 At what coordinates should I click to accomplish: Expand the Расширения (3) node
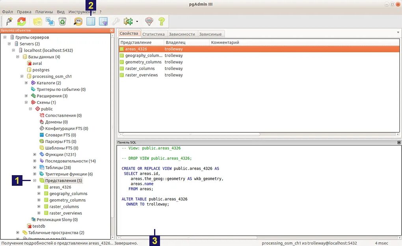[26, 96]
